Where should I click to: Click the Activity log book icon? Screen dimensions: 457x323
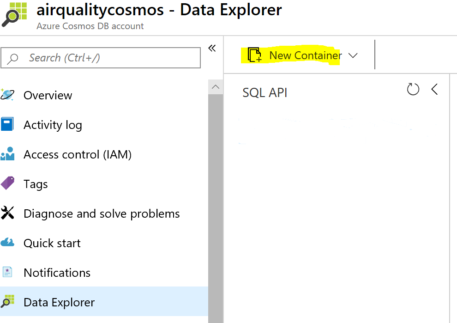click(x=7, y=125)
